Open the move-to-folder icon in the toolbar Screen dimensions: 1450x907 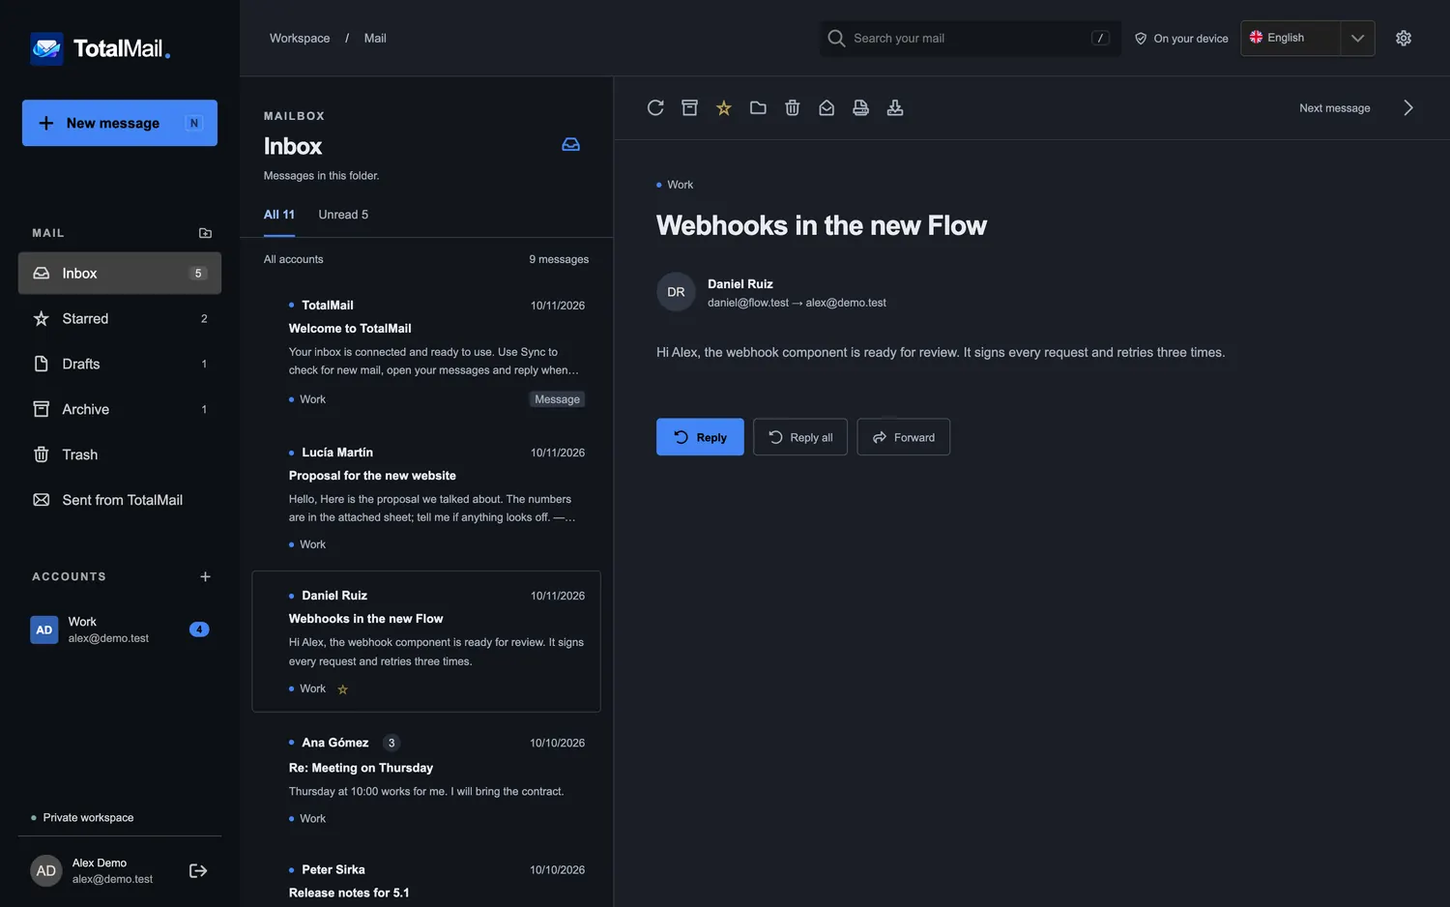pos(758,107)
